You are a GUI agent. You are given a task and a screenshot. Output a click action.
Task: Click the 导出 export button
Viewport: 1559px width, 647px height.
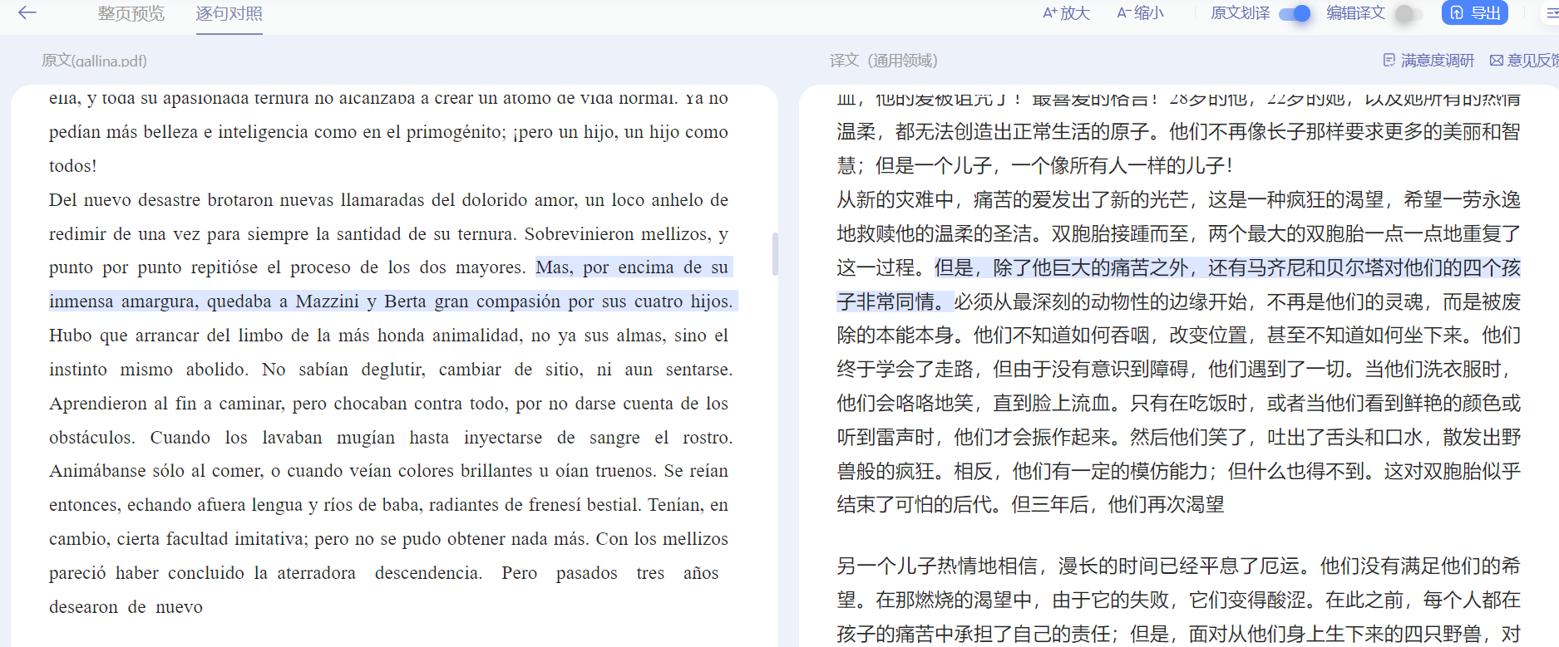(x=1475, y=13)
